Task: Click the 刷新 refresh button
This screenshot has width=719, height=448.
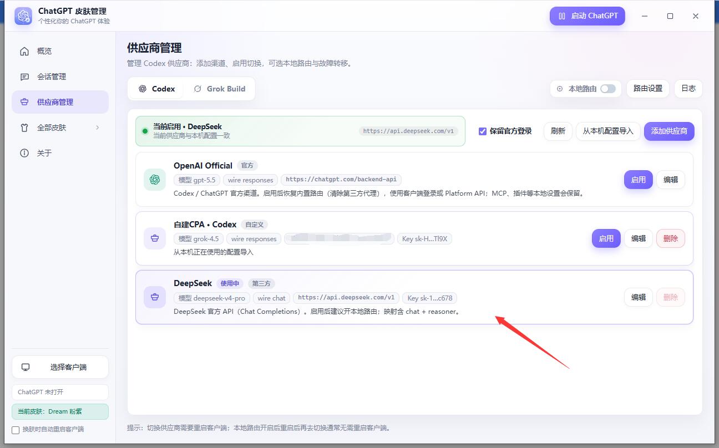Action: (558, 131)
